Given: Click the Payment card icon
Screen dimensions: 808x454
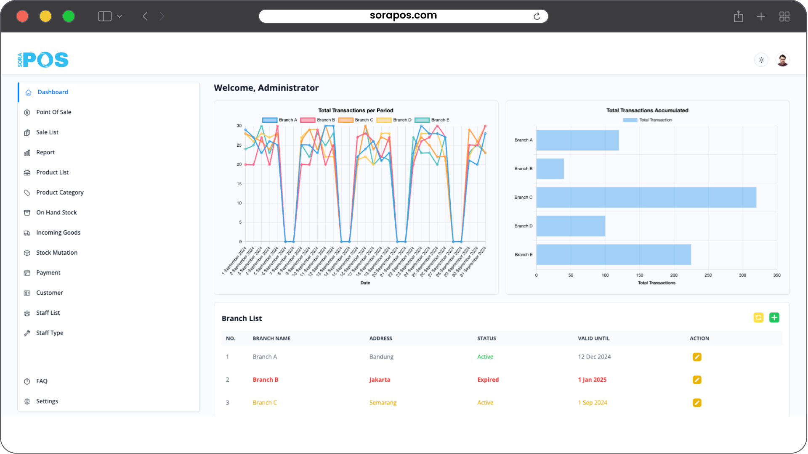Looking at the screenshot, I should pyautogui.click(x=27, y=272).
